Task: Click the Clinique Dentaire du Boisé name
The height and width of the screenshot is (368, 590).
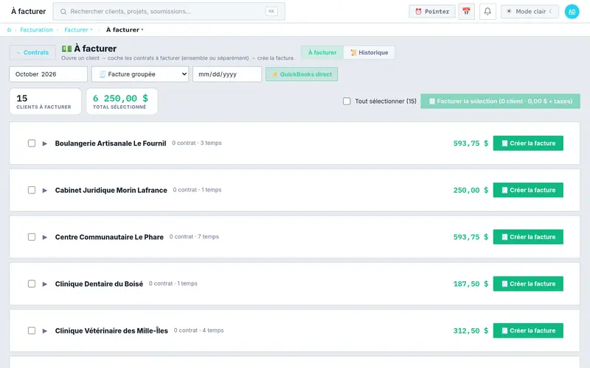Action: coord(99,284)
